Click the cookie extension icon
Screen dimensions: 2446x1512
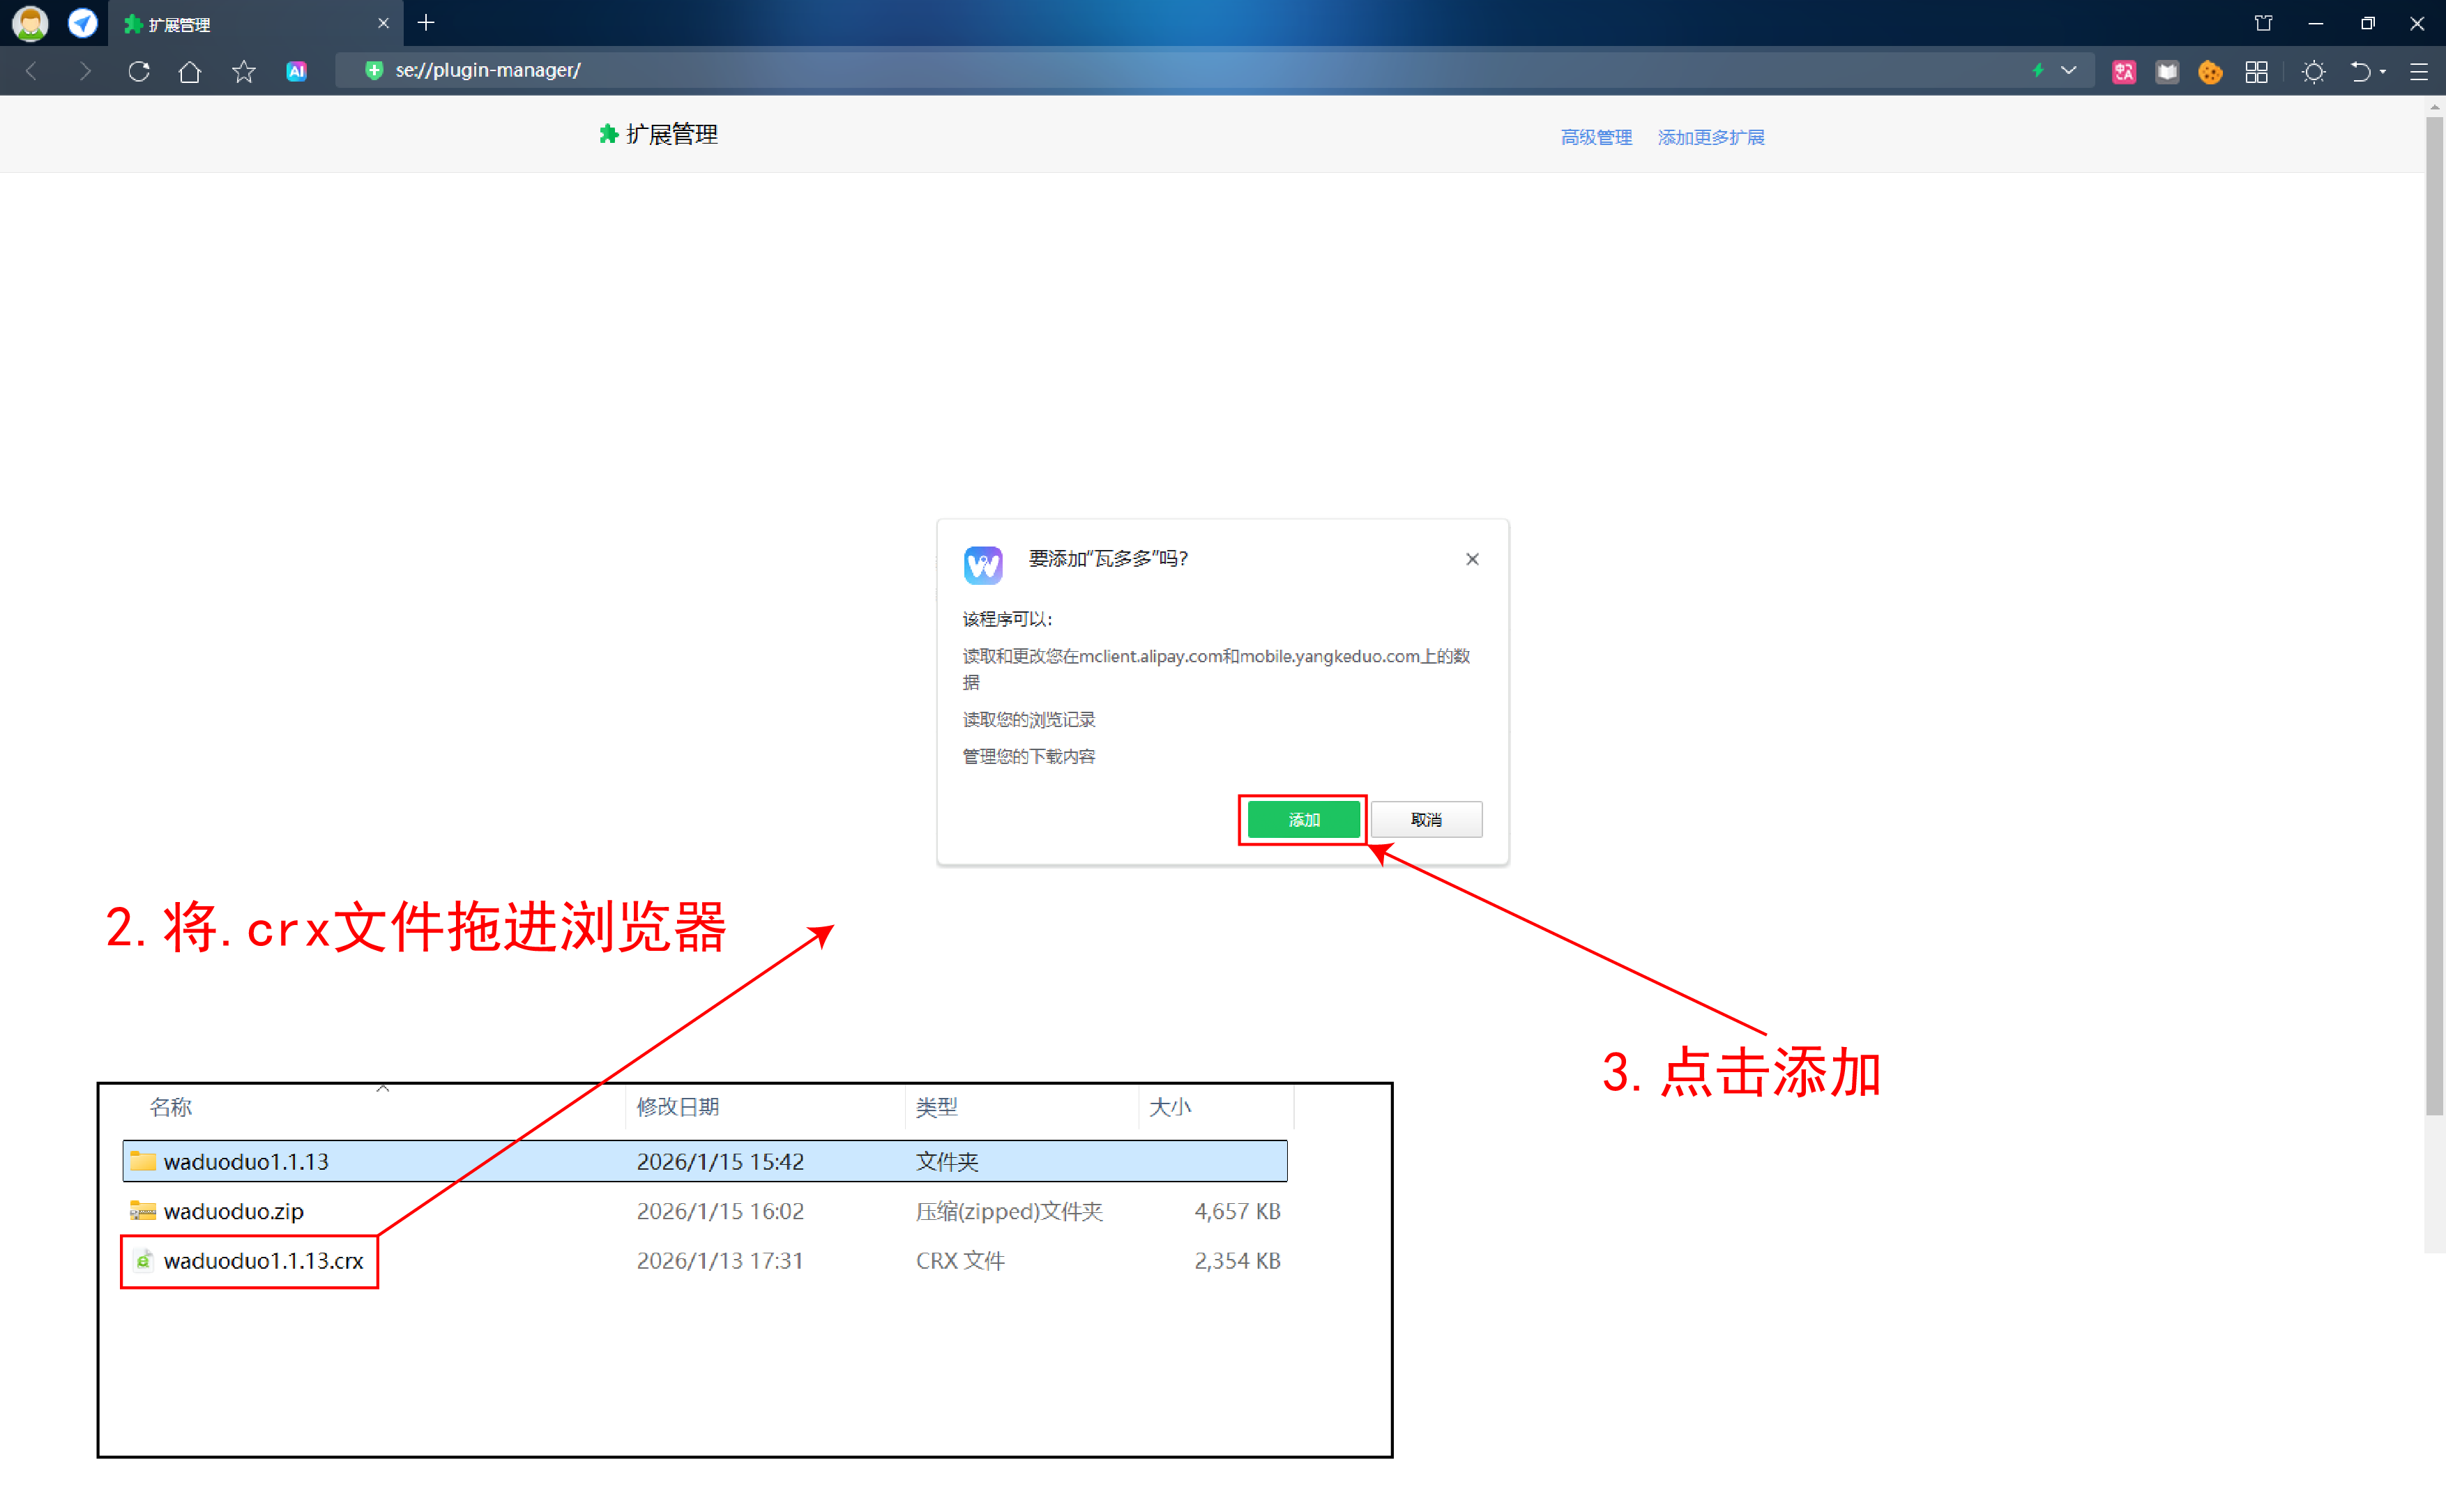pos(2210,72)
